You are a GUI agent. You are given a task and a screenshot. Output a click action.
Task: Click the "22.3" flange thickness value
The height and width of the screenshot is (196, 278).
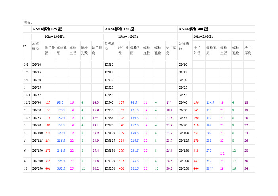(x=169, y=118)
